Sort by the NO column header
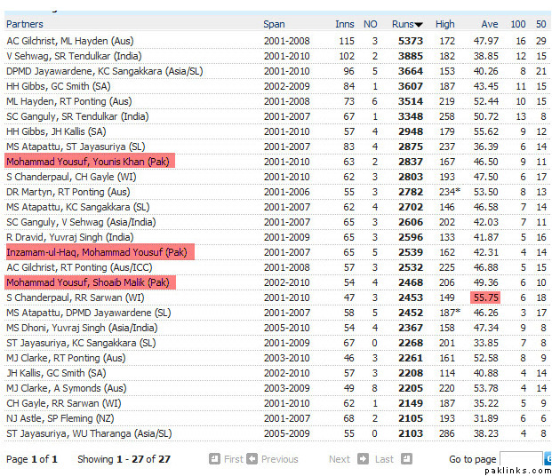Image resolution: width=552 pixels, height=476 pixels. pyautogui.click(x=371, y=24)
